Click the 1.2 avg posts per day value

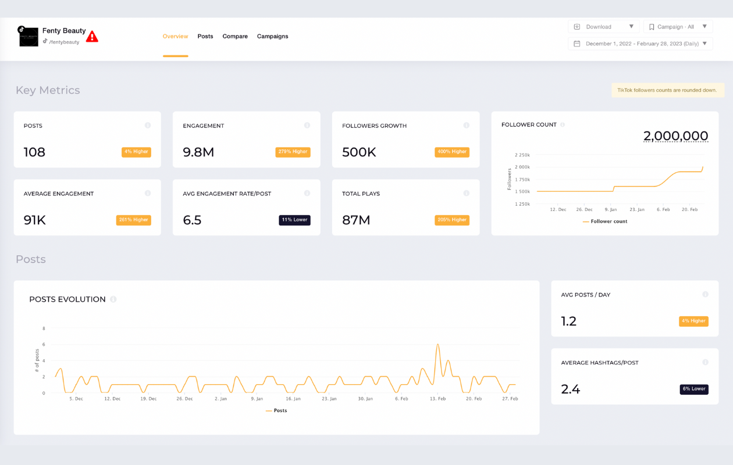[x=569, y=321]
